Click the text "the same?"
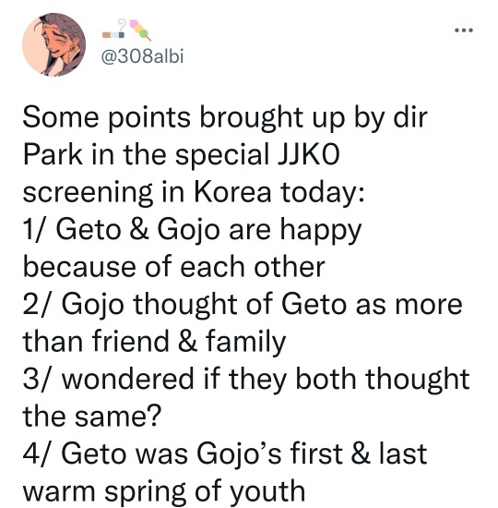Image resolution: width=498 pixels, height=508 pixels. (x=92, y=417)
